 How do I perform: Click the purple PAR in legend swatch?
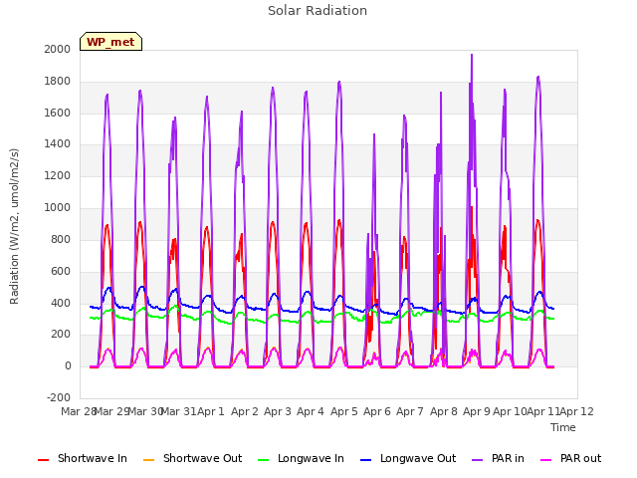[478, 460]
